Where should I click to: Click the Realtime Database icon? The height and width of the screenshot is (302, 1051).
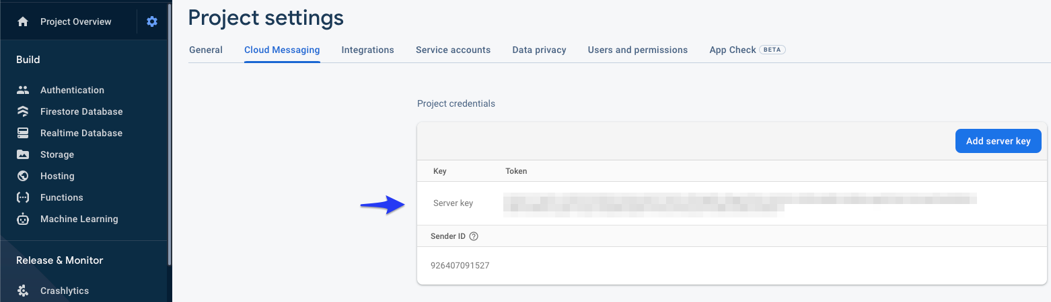pyautogui.click(x=23, y=133)
